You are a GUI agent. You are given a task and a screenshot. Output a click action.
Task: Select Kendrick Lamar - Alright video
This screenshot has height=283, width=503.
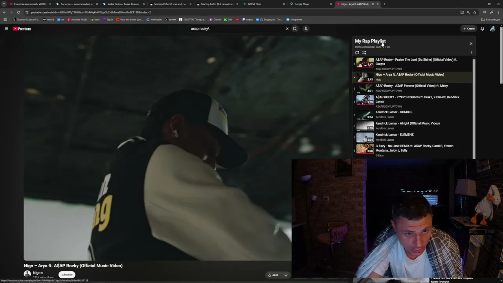click(413, 126)
